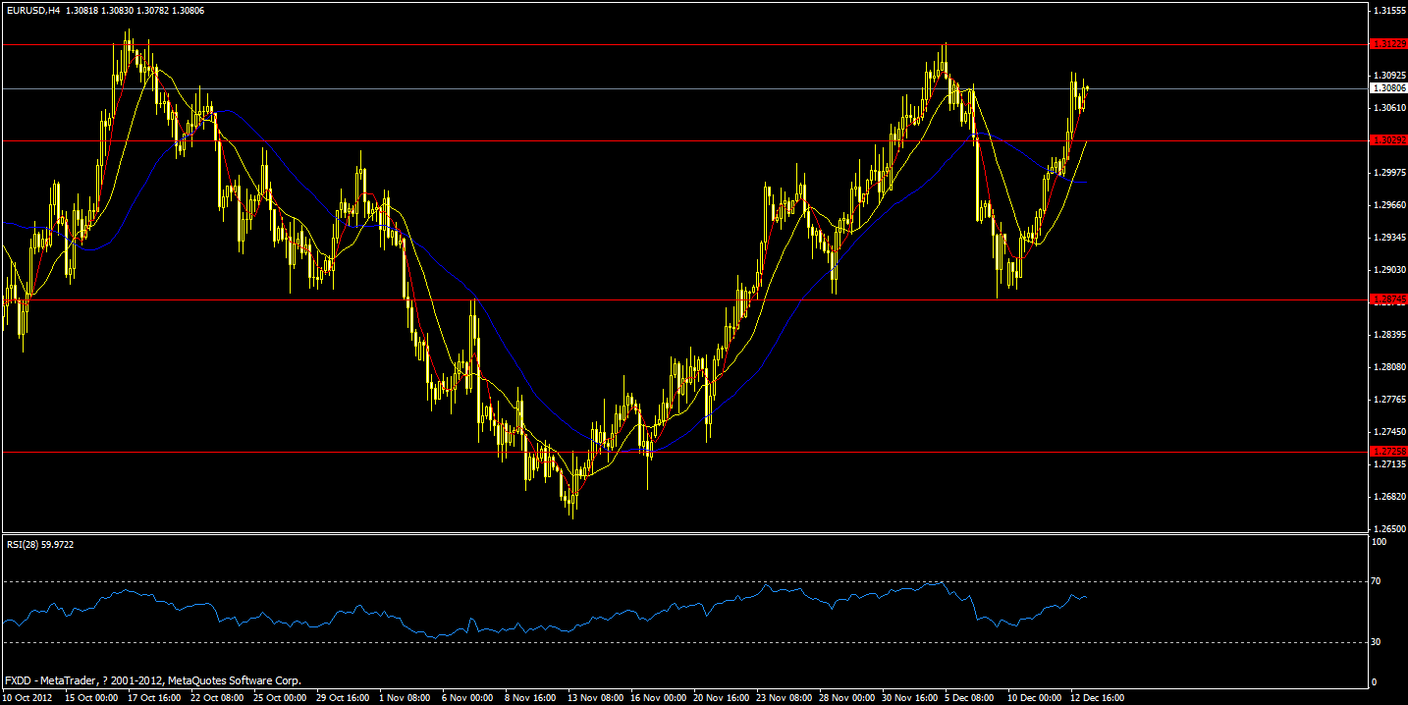The height and width of the screenshot is (705, 1408).
Task: Click the white 1.30806 current price tag
Action: click(x=1388, y=87)
